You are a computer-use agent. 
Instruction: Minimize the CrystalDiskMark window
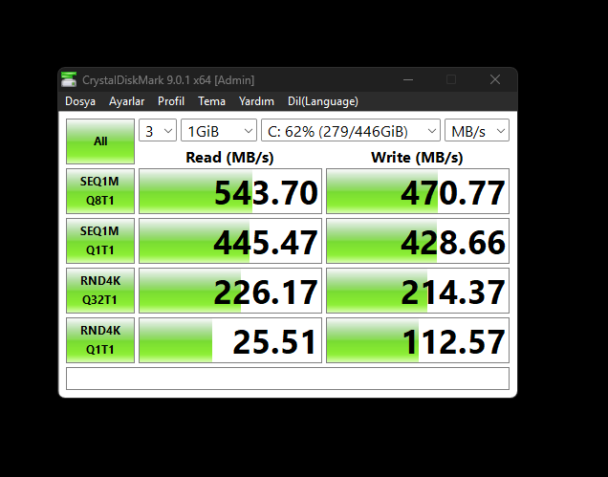pos(408,80)
